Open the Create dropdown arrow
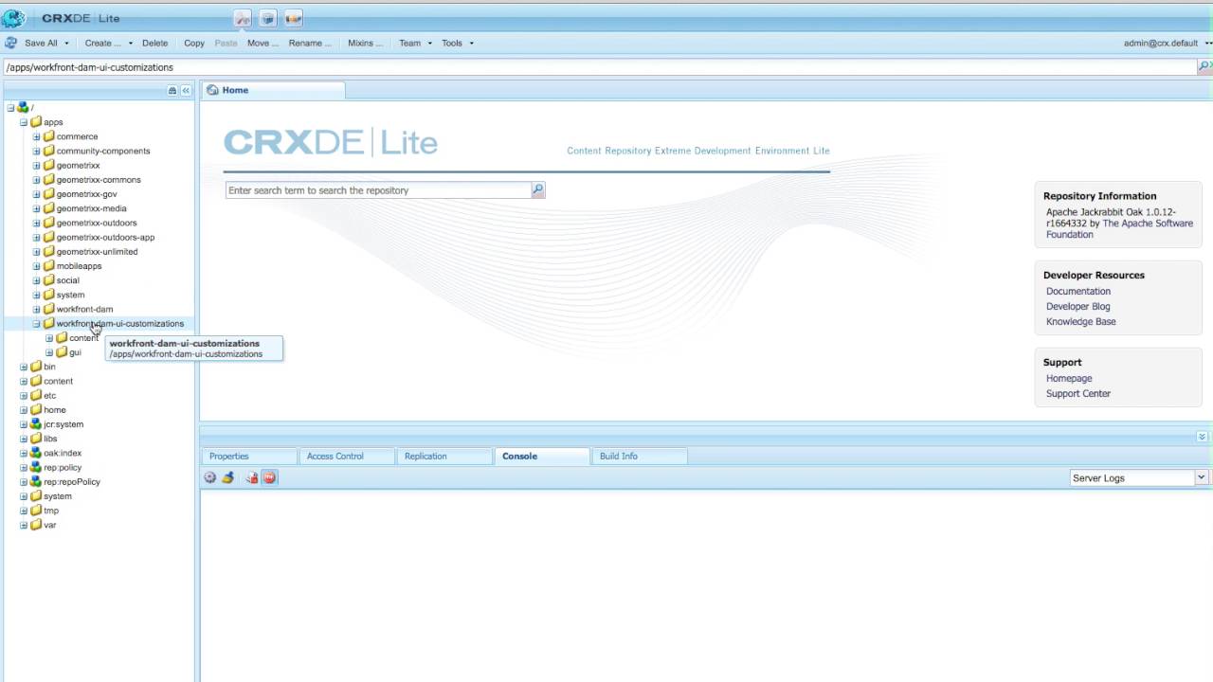The height and width of the screenshot is (682, 1213). tap(131, 43)
